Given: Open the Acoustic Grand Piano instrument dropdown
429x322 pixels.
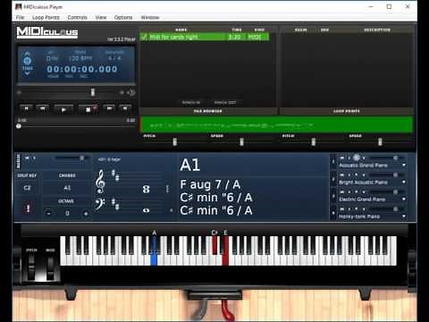Looking at the screenshot, I should pyautogui.click(x=404, y=165).
